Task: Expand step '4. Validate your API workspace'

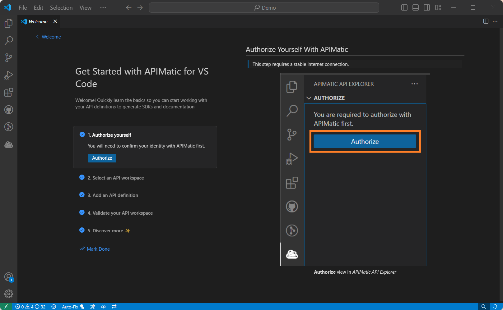Action: pyautogui.click(x=120, y=213)
